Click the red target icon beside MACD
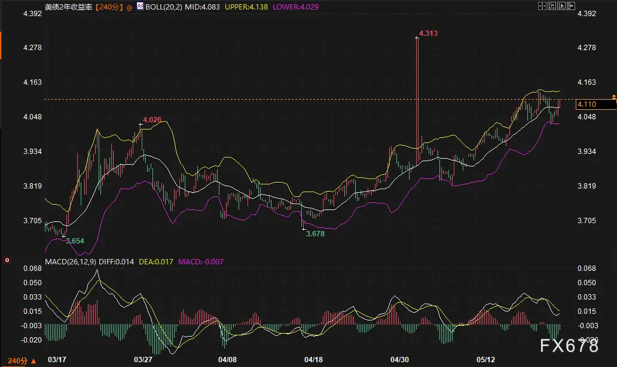The width and height of the screenshot is (617, 367). [7, 260]
